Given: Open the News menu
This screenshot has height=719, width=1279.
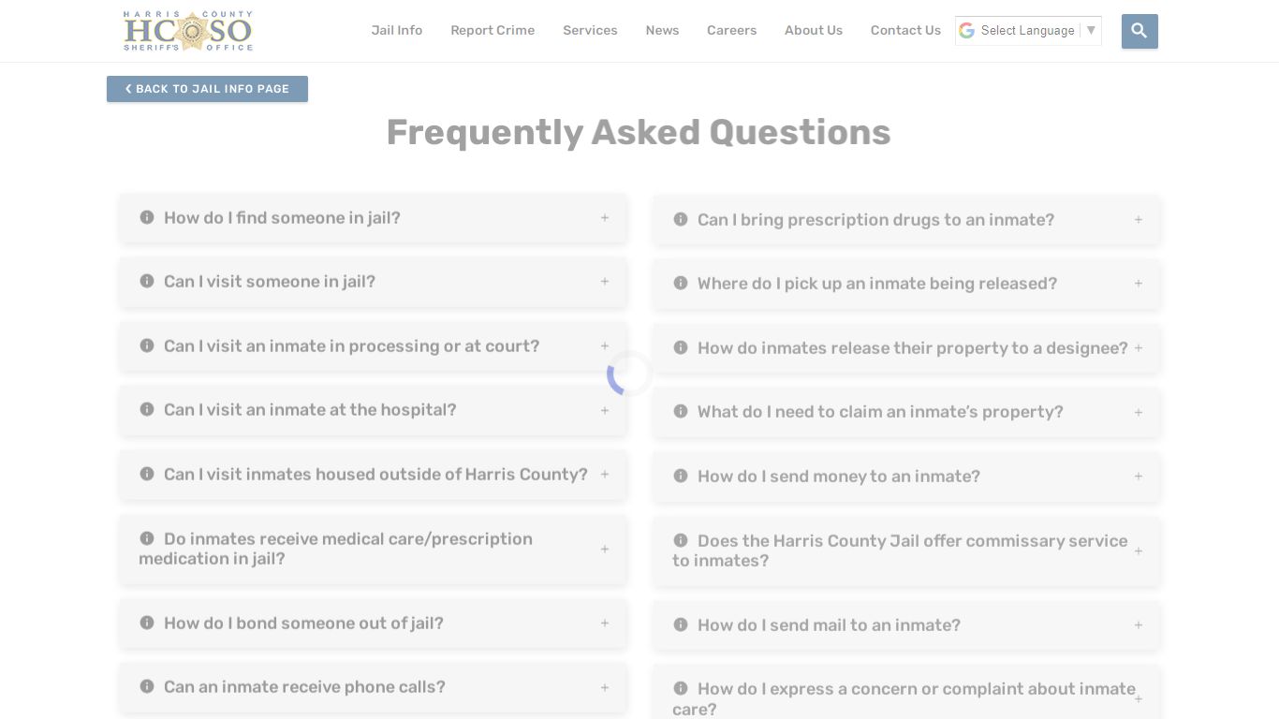Looking at the screenshot, I should pyautogui.click(x=662, y=30).
